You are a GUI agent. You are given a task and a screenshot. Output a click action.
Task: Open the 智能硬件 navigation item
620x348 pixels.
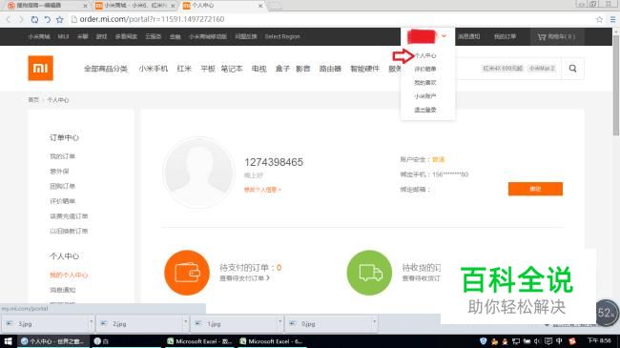(364, 69)
